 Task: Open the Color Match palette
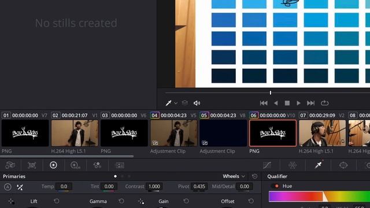(x=32, y=165)
